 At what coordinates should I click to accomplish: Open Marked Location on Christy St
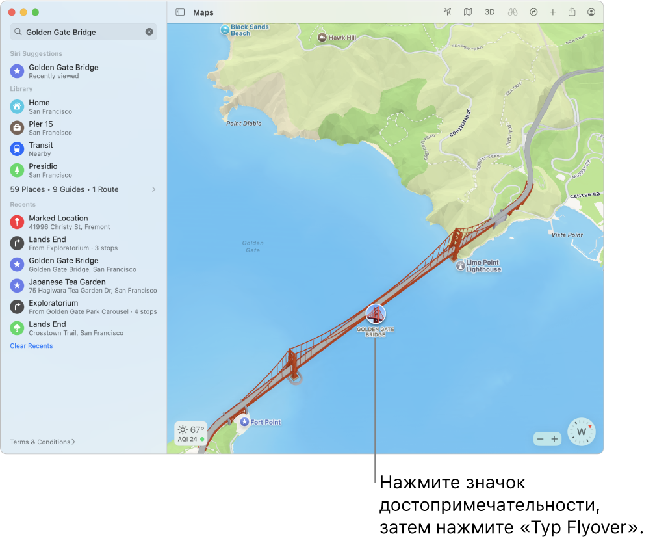[x=84, y=222]
